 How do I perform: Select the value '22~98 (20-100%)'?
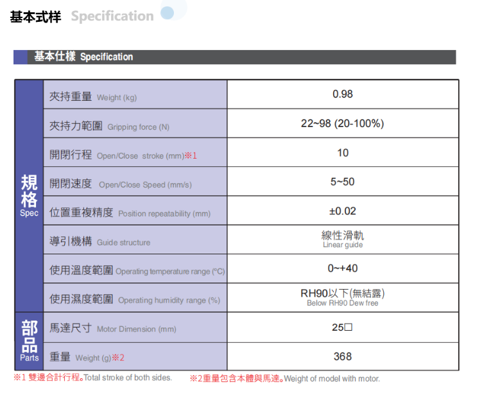(x=343, y=123)
